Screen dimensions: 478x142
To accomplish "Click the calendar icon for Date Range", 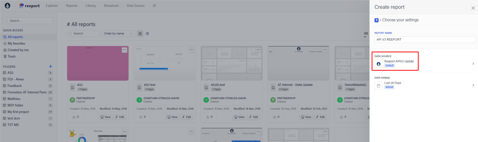I will coord(378,85).
